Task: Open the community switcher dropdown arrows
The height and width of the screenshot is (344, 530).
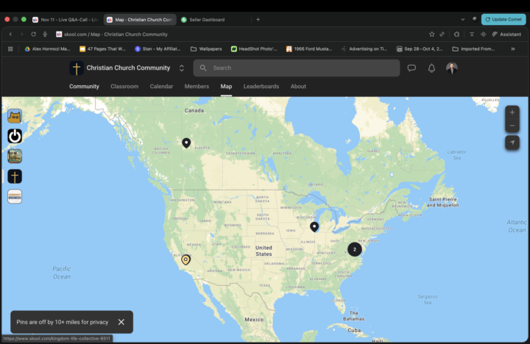Action: pyautogui.click(x=182, y=68)
